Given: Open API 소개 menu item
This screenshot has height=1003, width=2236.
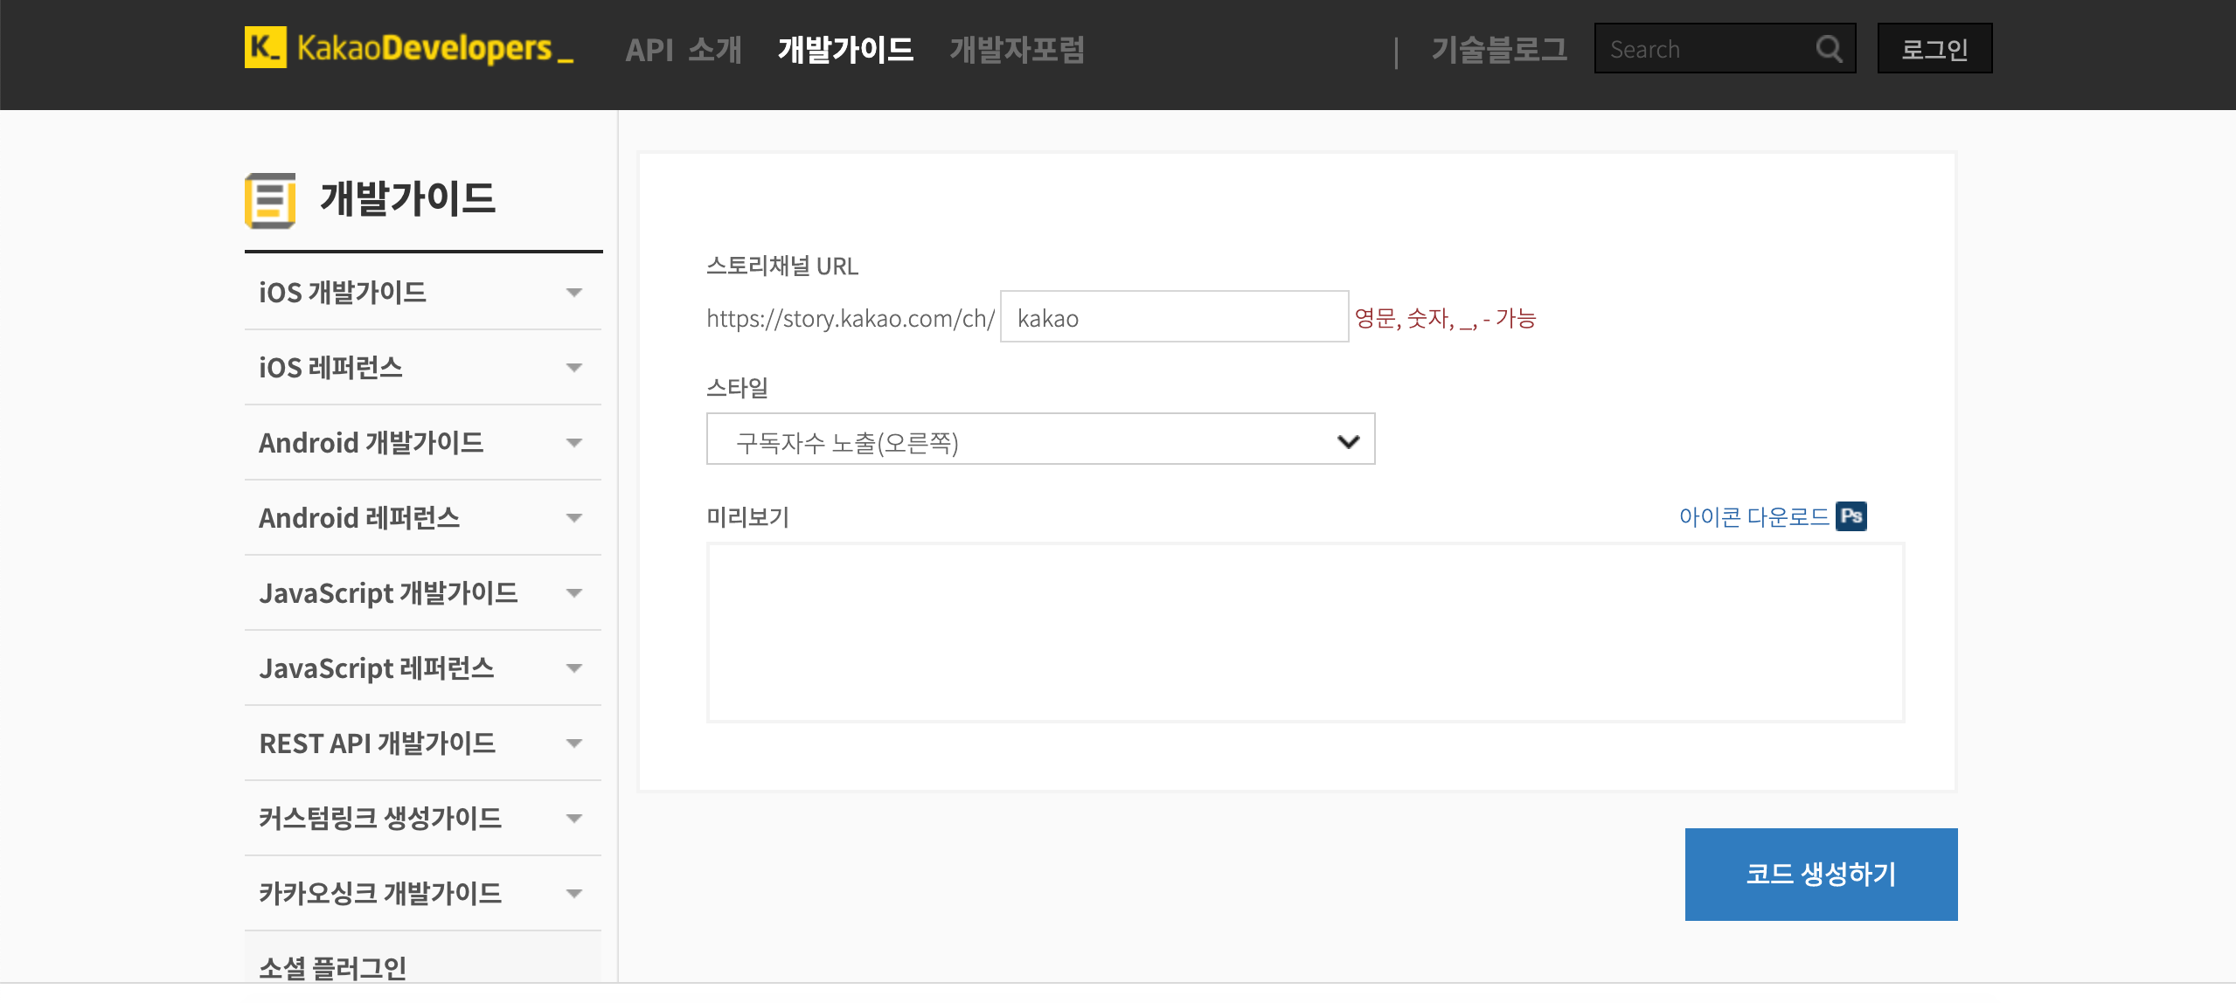Looking at the screenshot, I should click(683, 50).
